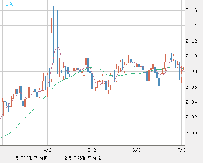Click the 2.16 price axis label
The width and height of the screenshot is (203, 163).
tap(191, 10)
